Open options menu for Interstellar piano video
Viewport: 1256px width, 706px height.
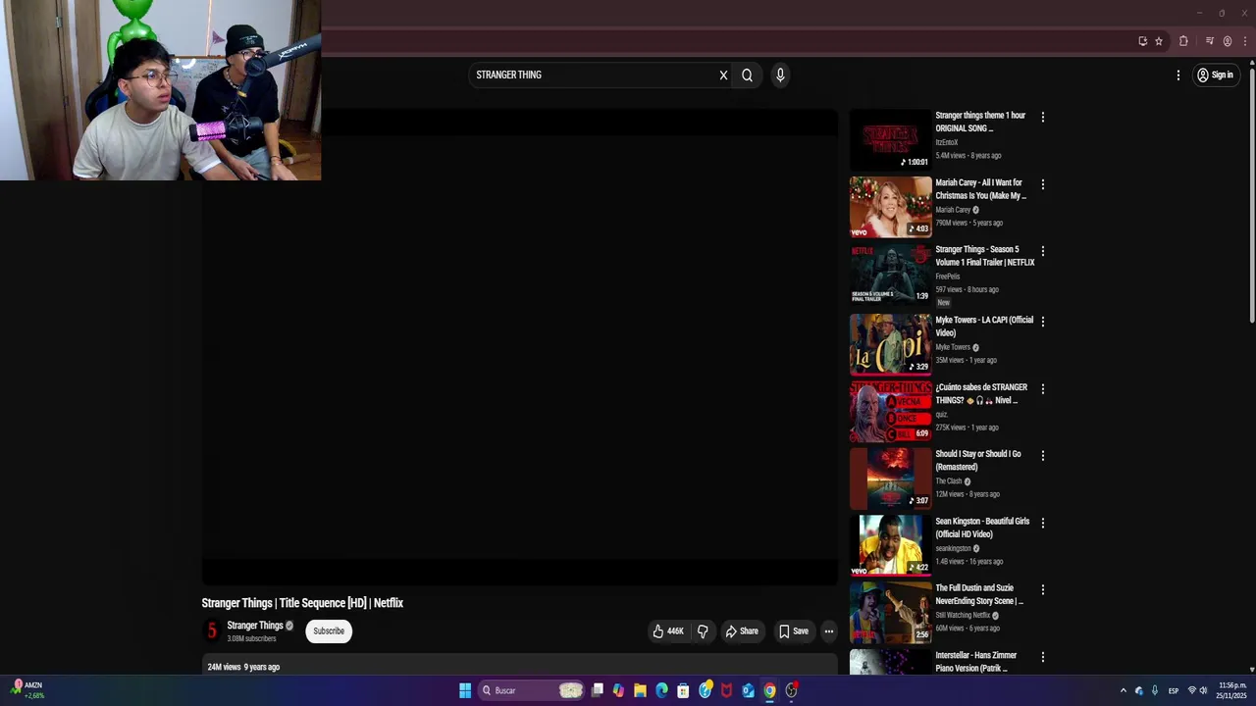click(x=1042, y=657)
